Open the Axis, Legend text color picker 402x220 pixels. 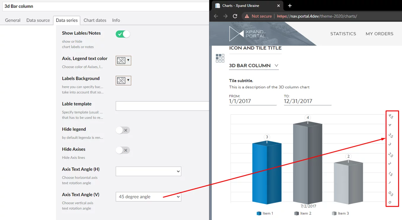pyautogui.click(x=123, y=60)
